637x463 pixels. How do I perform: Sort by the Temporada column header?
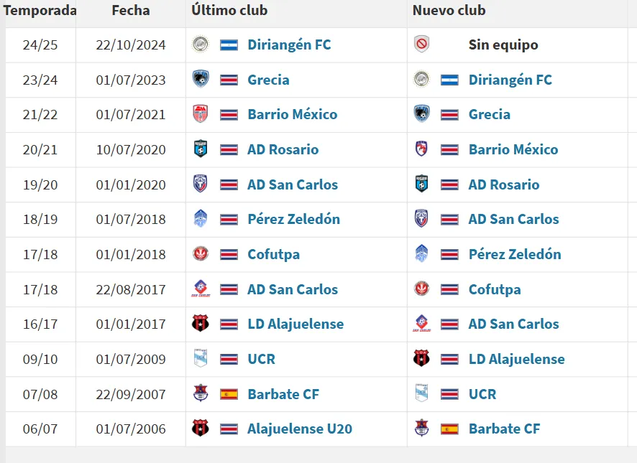(x=40, y=10)
